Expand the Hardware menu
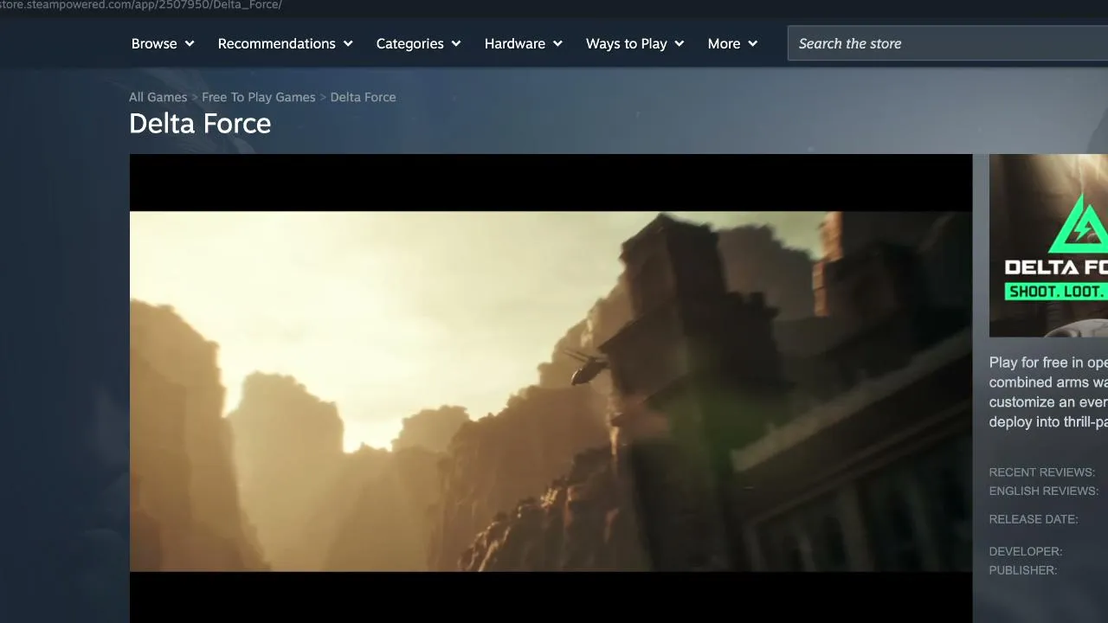Viewport: 1108px width, 623px height. pyautogui.click(x=523, y=43)
